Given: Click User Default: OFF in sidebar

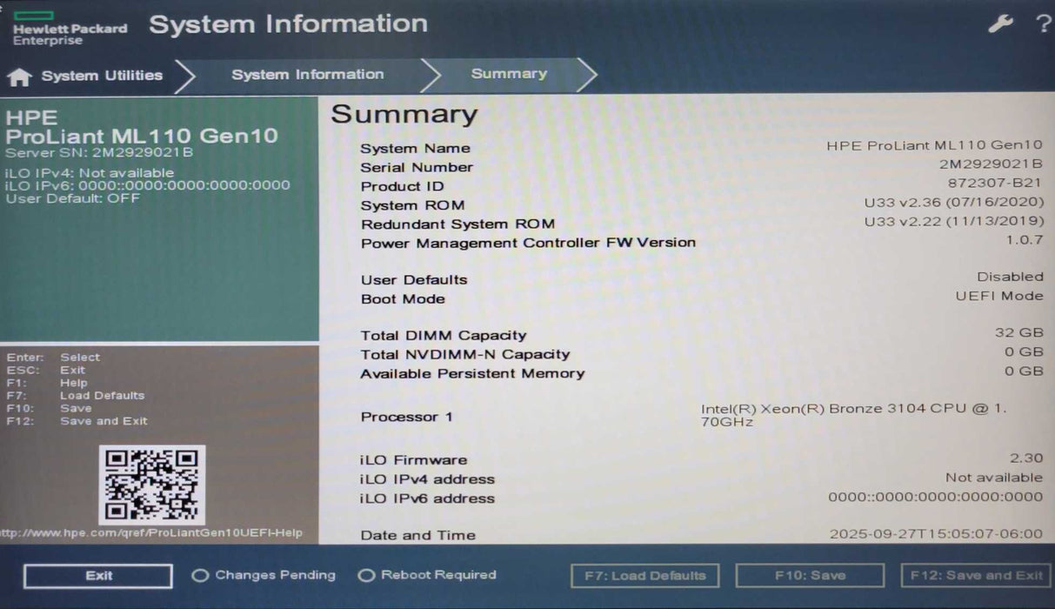Looking at the screenshot, I should click(x=72, y=198).
